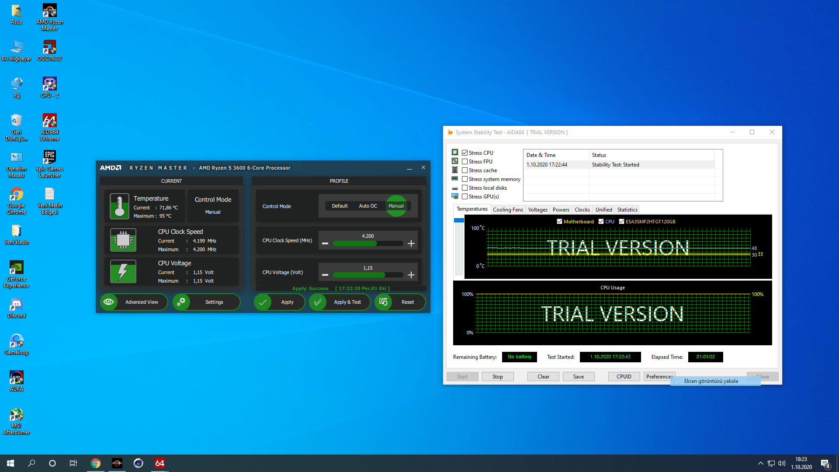The height and width of the screenshot is (472, 839).
Task: Open MSI Afterburner desktop icon
Action: click(16, 415)
